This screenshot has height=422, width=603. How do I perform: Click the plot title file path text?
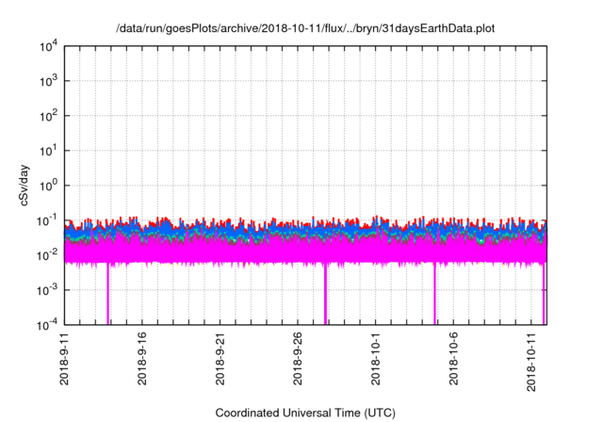click(x=305, y=28)
